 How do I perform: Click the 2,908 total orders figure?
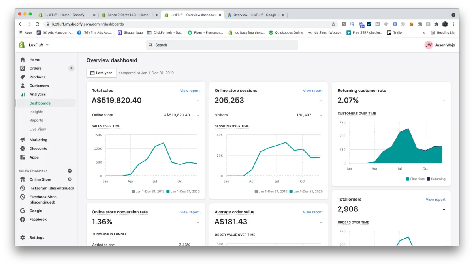point(348,209)
